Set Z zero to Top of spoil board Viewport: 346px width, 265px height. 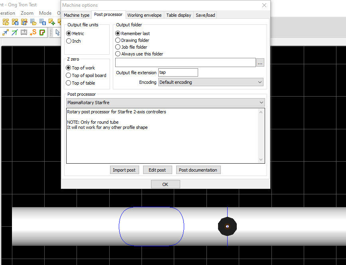click(69, 75)
